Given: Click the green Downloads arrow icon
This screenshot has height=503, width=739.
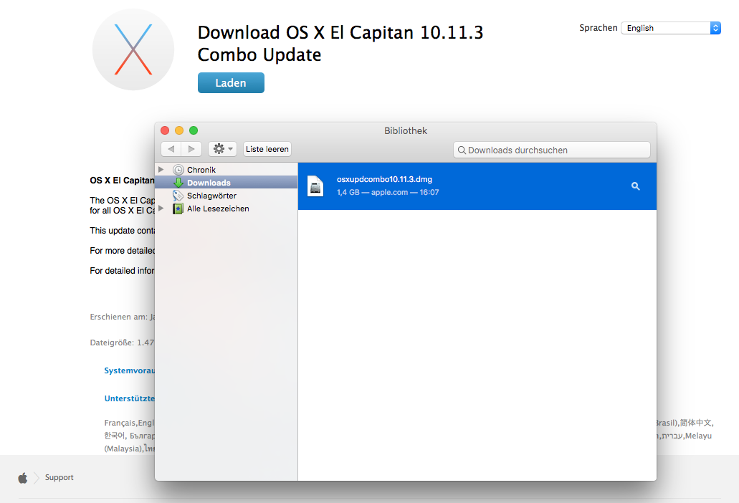Looking at the screenshot, I should 178,183.
